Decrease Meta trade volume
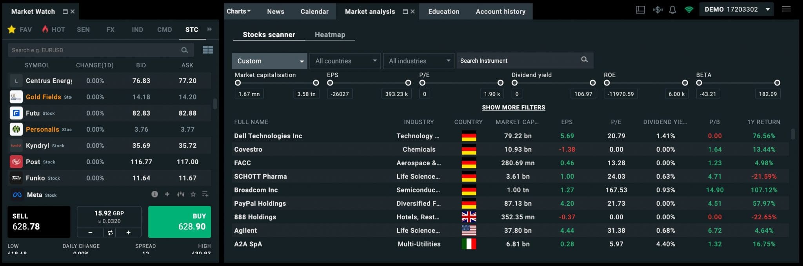 [90, 233]
